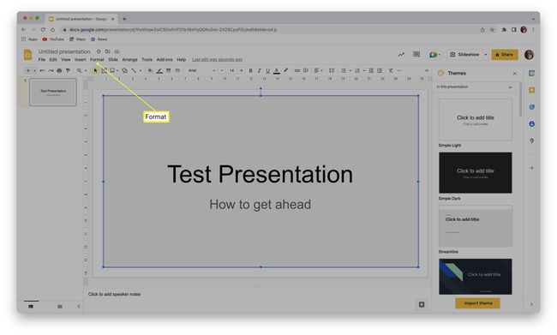Image resolution: width=557 pixels, height=335 pixels.
Task: Click the Increase indent icon
Action: (x=380, y=71)
